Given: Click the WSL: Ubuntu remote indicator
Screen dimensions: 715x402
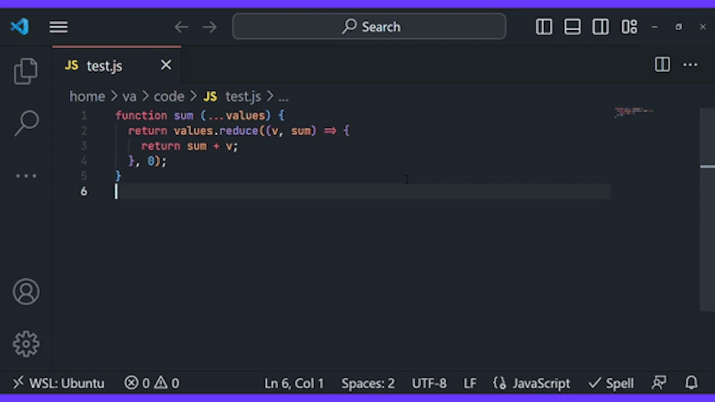Looking at the screenshot, I should [x=58, y=383].
